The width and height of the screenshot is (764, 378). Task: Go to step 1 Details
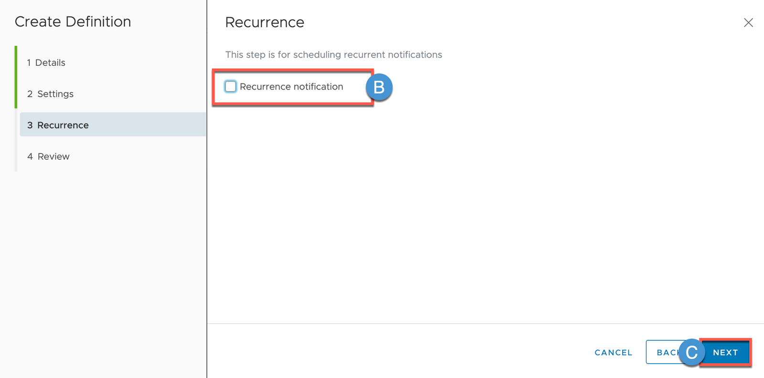point(50,63)
